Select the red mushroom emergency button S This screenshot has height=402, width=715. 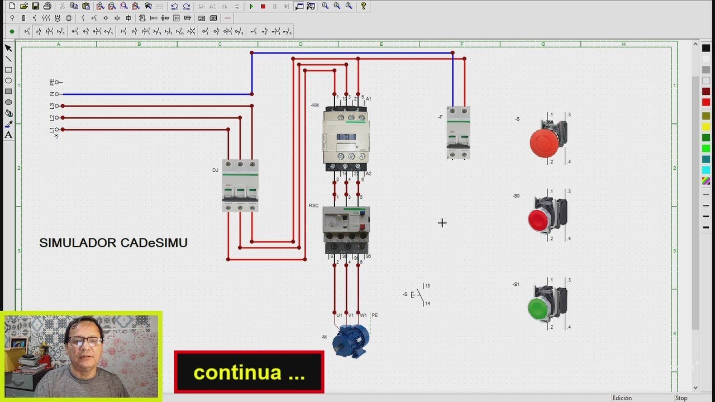coord(548,138)
